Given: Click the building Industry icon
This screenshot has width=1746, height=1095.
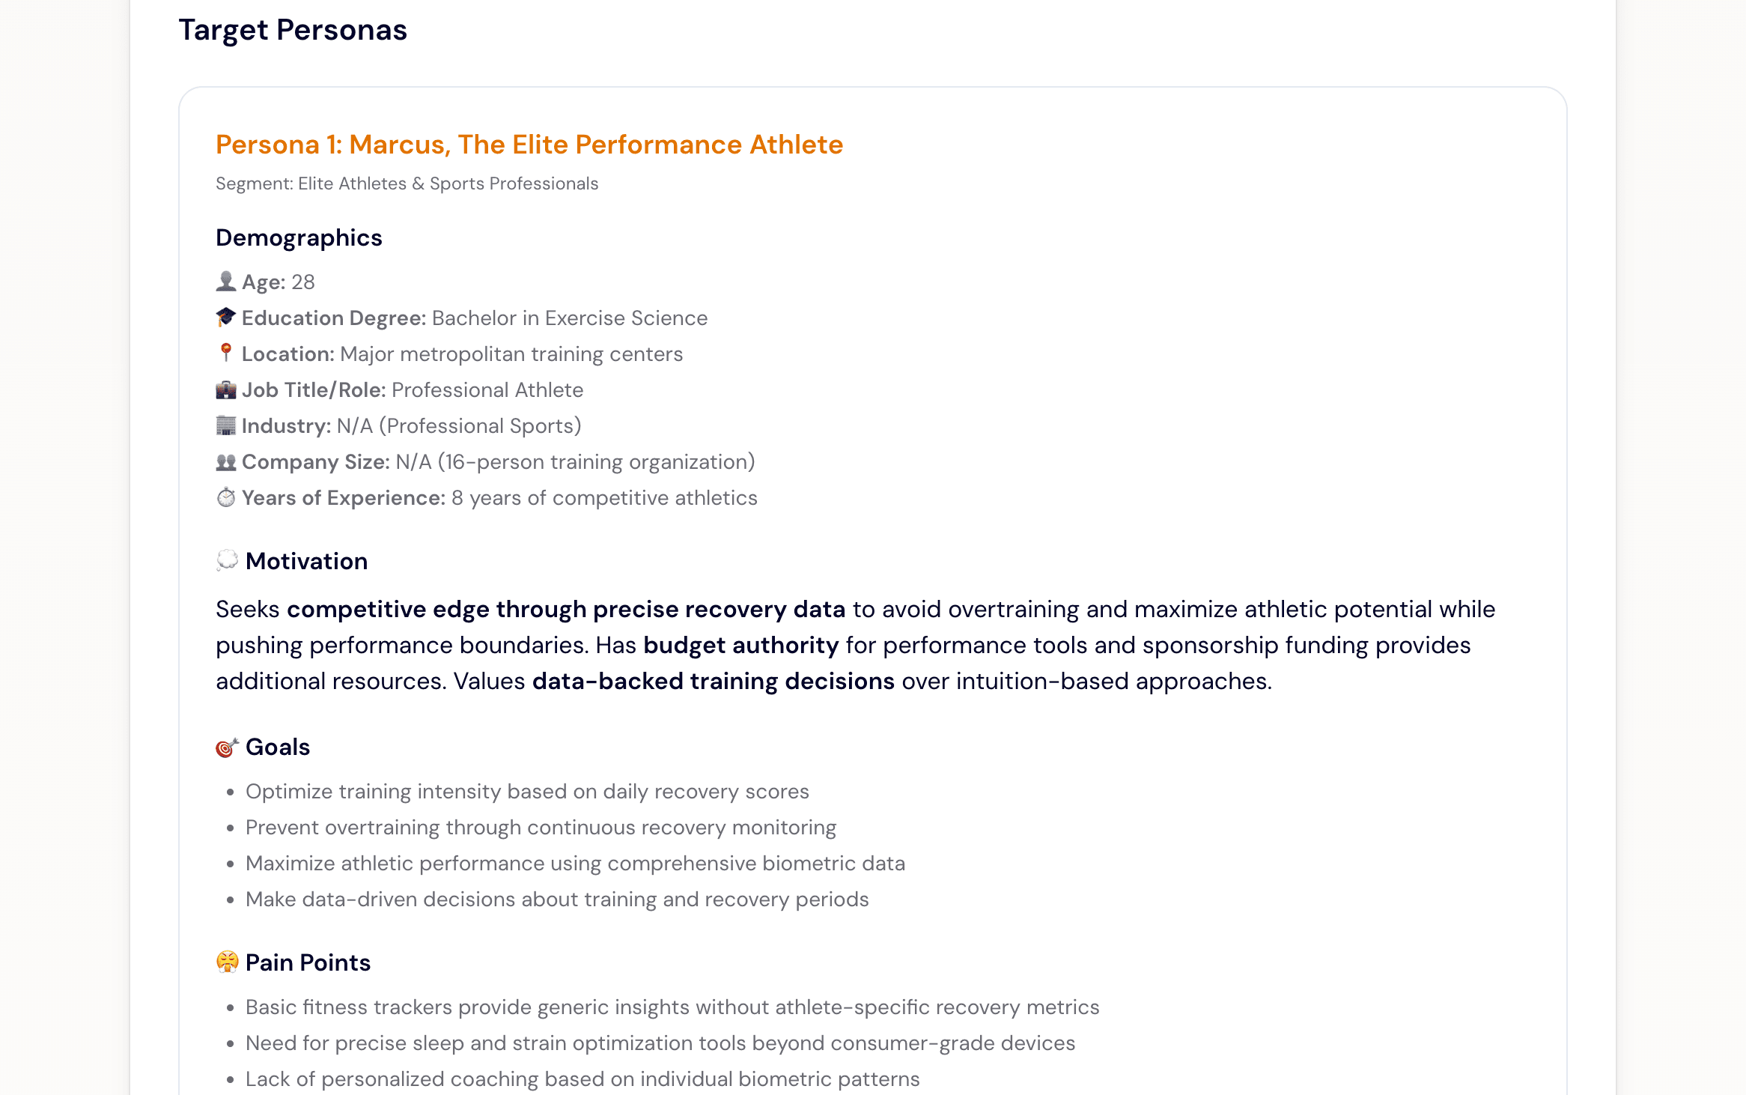Looking at the screenshot, I should pos(225,425).
